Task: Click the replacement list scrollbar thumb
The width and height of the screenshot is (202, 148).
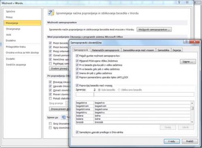Action: coord(192,108)
